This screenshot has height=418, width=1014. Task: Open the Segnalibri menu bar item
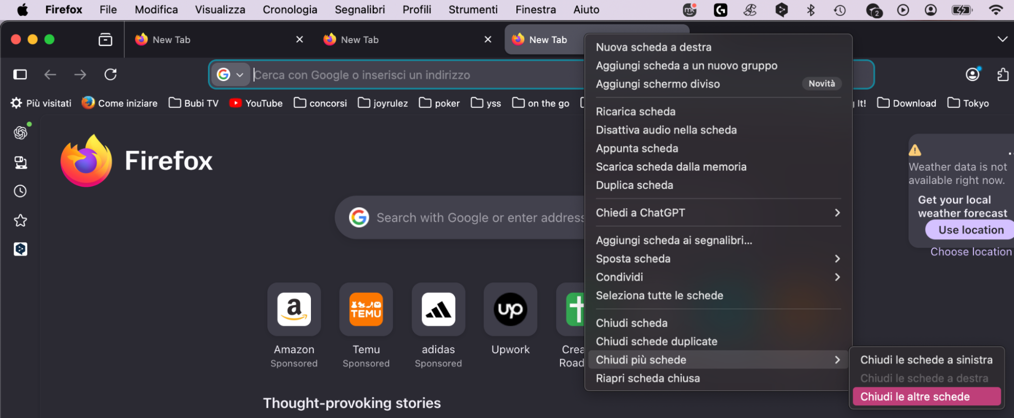pyautogui.click(x=360, y=10)
